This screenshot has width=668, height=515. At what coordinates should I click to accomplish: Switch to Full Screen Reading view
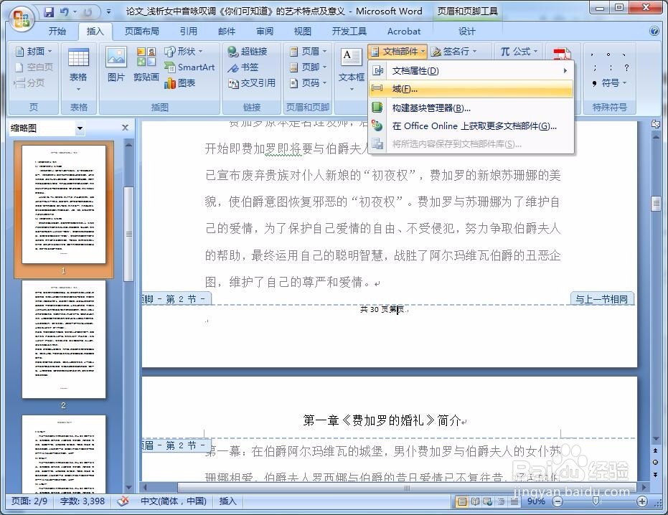pyautogui.click(x=475, y=502)
